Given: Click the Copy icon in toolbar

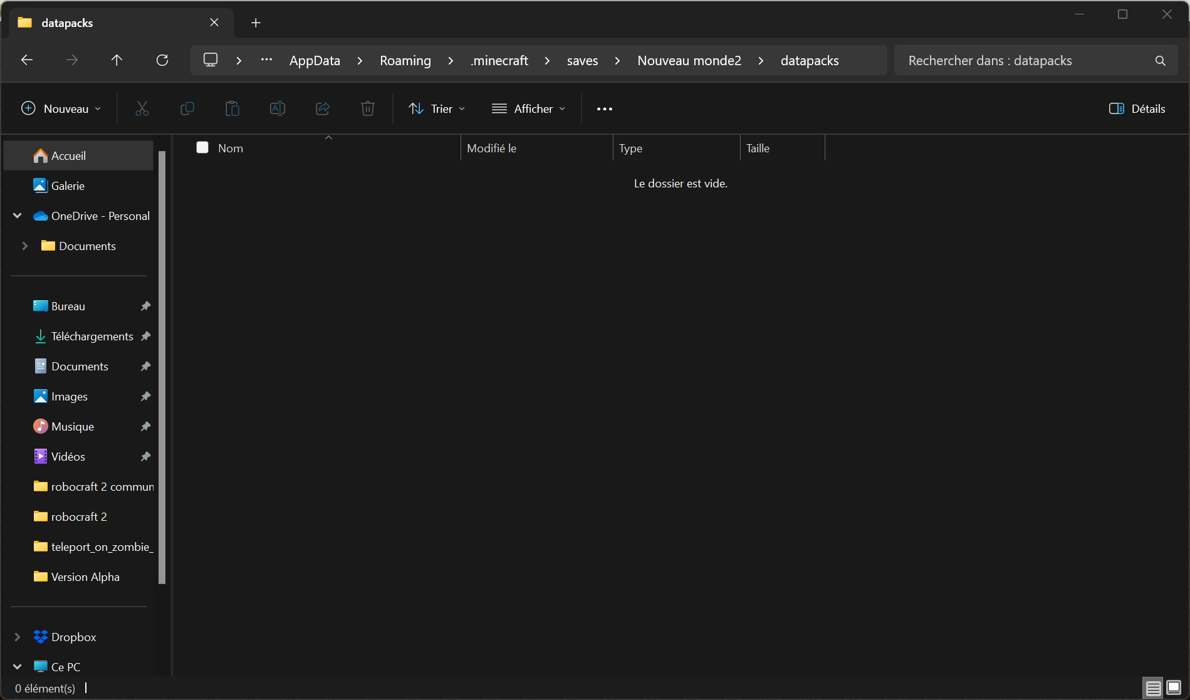Looking at the screenshot, I should point(187,109).
